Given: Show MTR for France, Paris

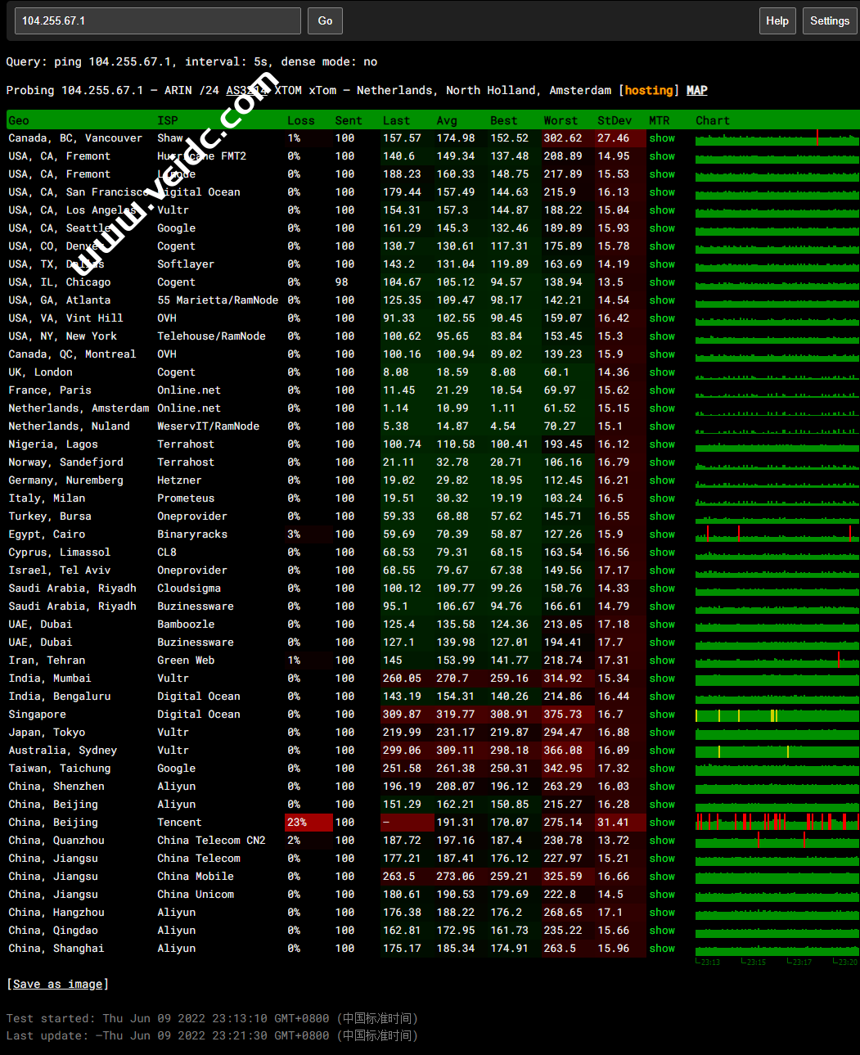Looking at the screenshot, I should 662,390.
